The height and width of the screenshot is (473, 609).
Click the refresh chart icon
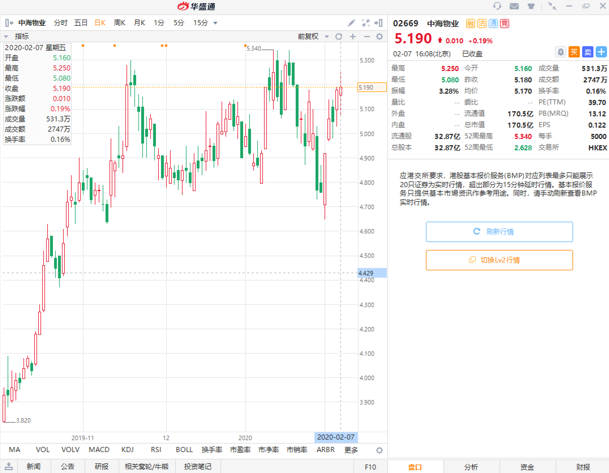[x=339, y=37]
